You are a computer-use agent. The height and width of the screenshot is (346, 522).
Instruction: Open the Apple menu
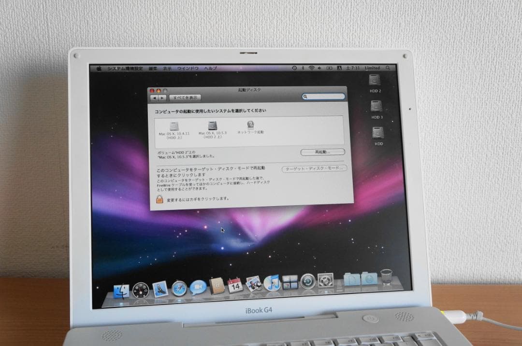100,68
